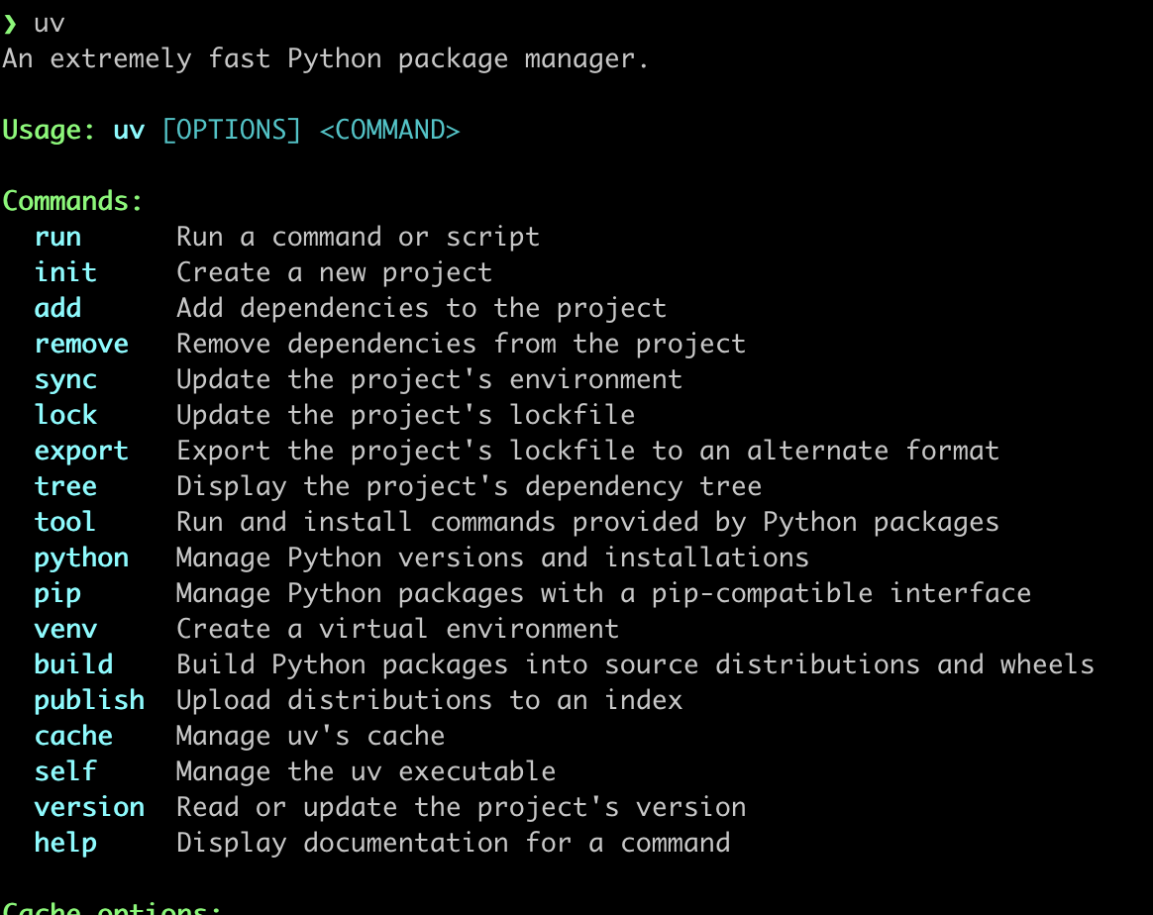Click the prompt arrow symbol before uv

[x=10, y=24]
